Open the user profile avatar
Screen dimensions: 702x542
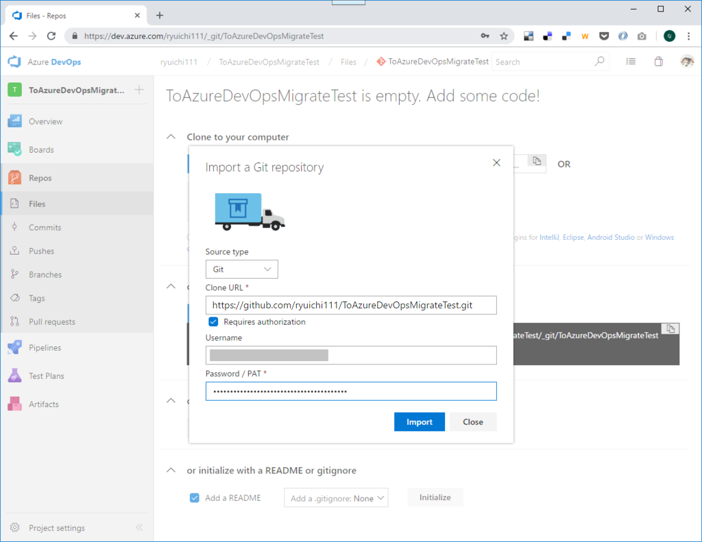click(x=687, y=61)
